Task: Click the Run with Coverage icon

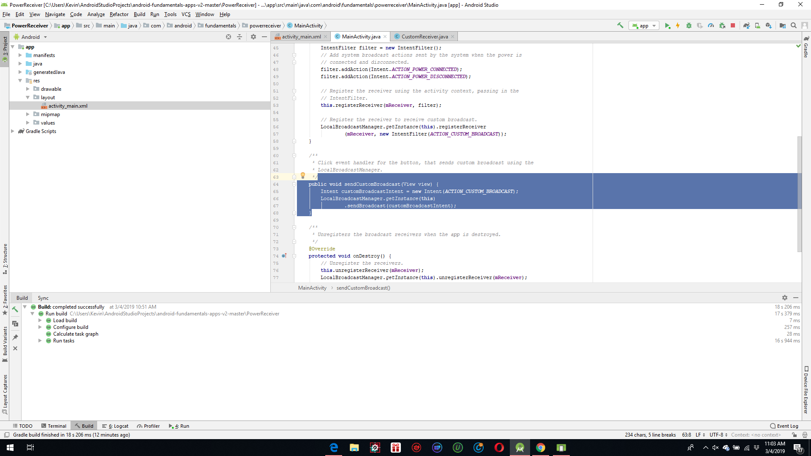Action: (x=700, y=25)
